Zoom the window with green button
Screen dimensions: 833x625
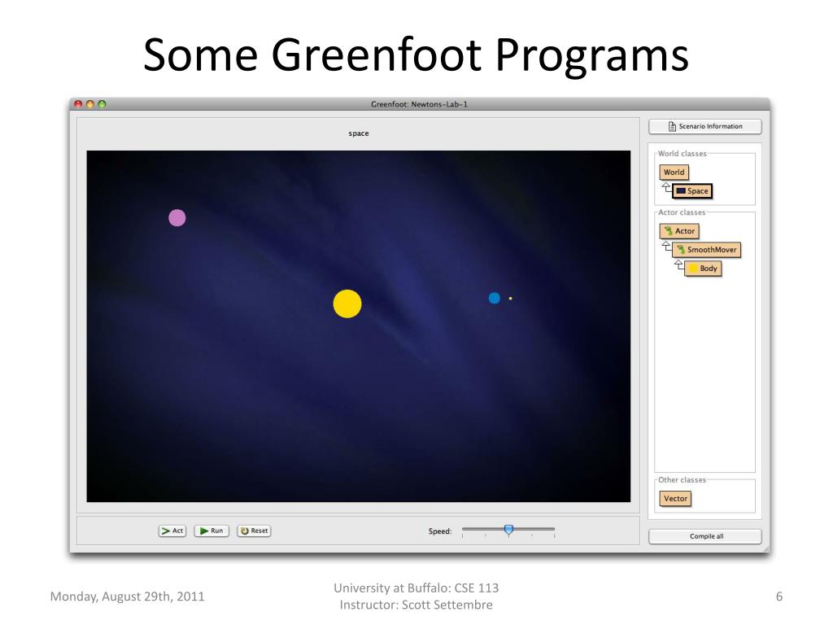click(x=102, y=104)
